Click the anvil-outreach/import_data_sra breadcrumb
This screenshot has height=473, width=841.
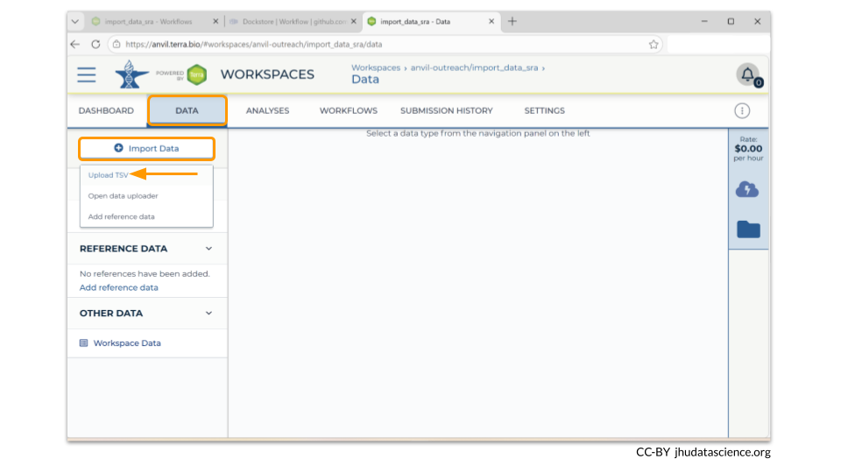coord(474,68)
